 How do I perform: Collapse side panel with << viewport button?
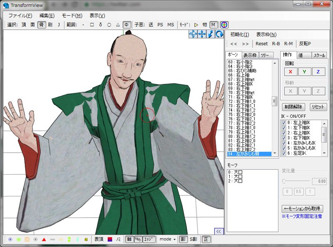click(x=219, y=231)
